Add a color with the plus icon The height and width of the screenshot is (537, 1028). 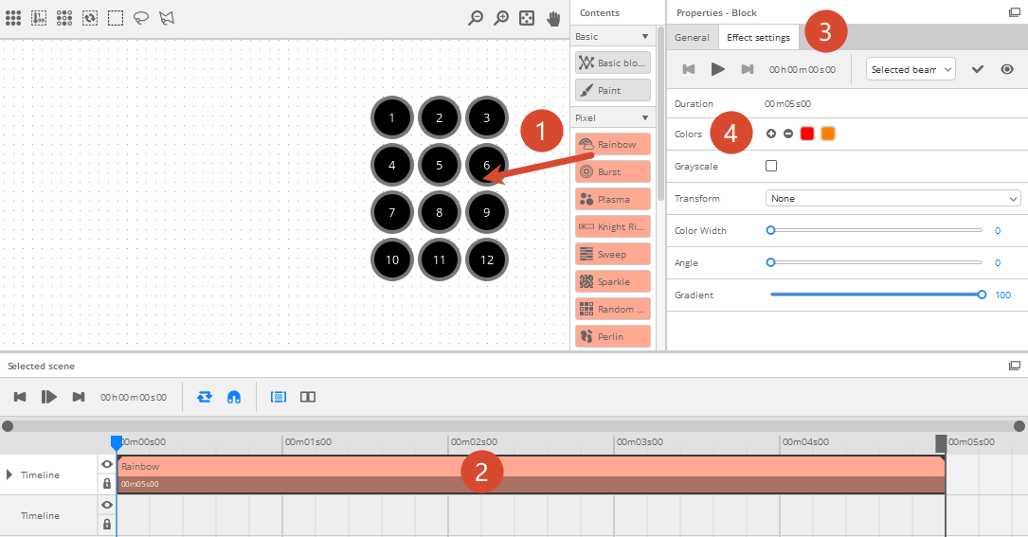pos(771,134)
